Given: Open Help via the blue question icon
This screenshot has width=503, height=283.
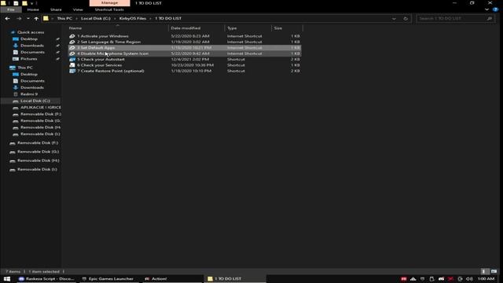Looking at the screenshot, I should pyautogui.click(x=495, y=9).
